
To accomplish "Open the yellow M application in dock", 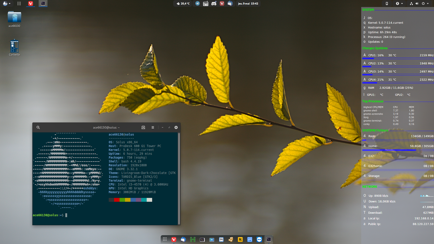I will [240, 239].
